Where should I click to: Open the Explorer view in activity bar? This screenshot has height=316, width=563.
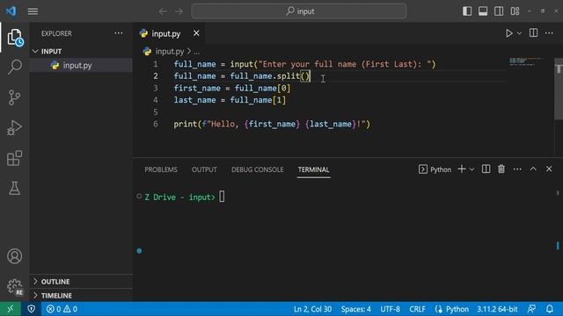pyautogui.click(x=15, y=37)
